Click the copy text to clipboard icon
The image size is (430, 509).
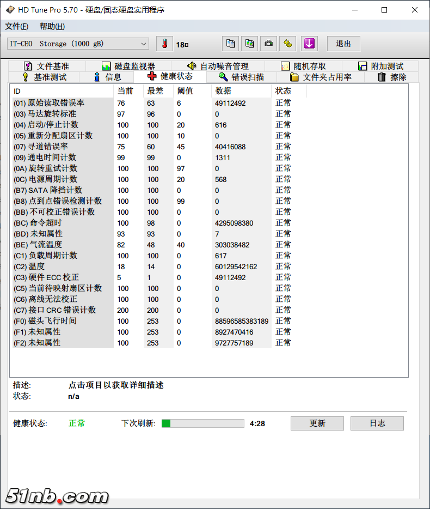point(231,44)
